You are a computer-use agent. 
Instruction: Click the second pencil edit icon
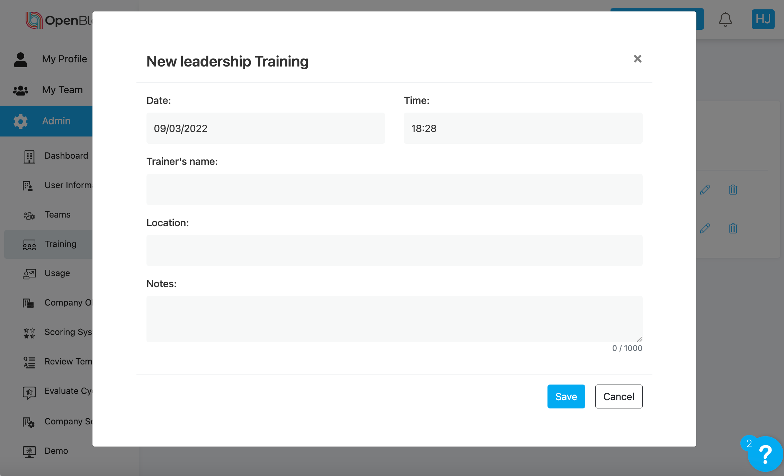[705, 229]
